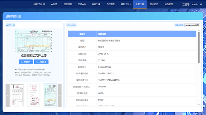Image resolution: width=206 pixels, height=115 pixels.
Task: Open the 智搜AIS navigation item
Action: [x=82, y=4]
